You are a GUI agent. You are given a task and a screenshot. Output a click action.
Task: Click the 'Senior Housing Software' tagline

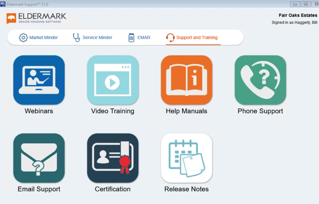pos(40,22)
